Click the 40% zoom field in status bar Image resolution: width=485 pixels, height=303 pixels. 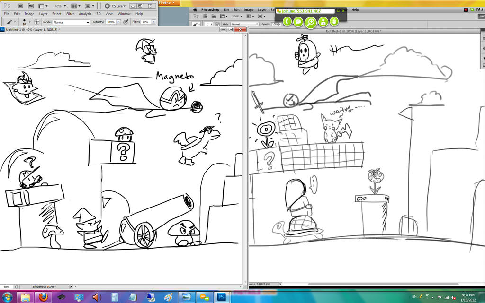[x=7, y=286]
